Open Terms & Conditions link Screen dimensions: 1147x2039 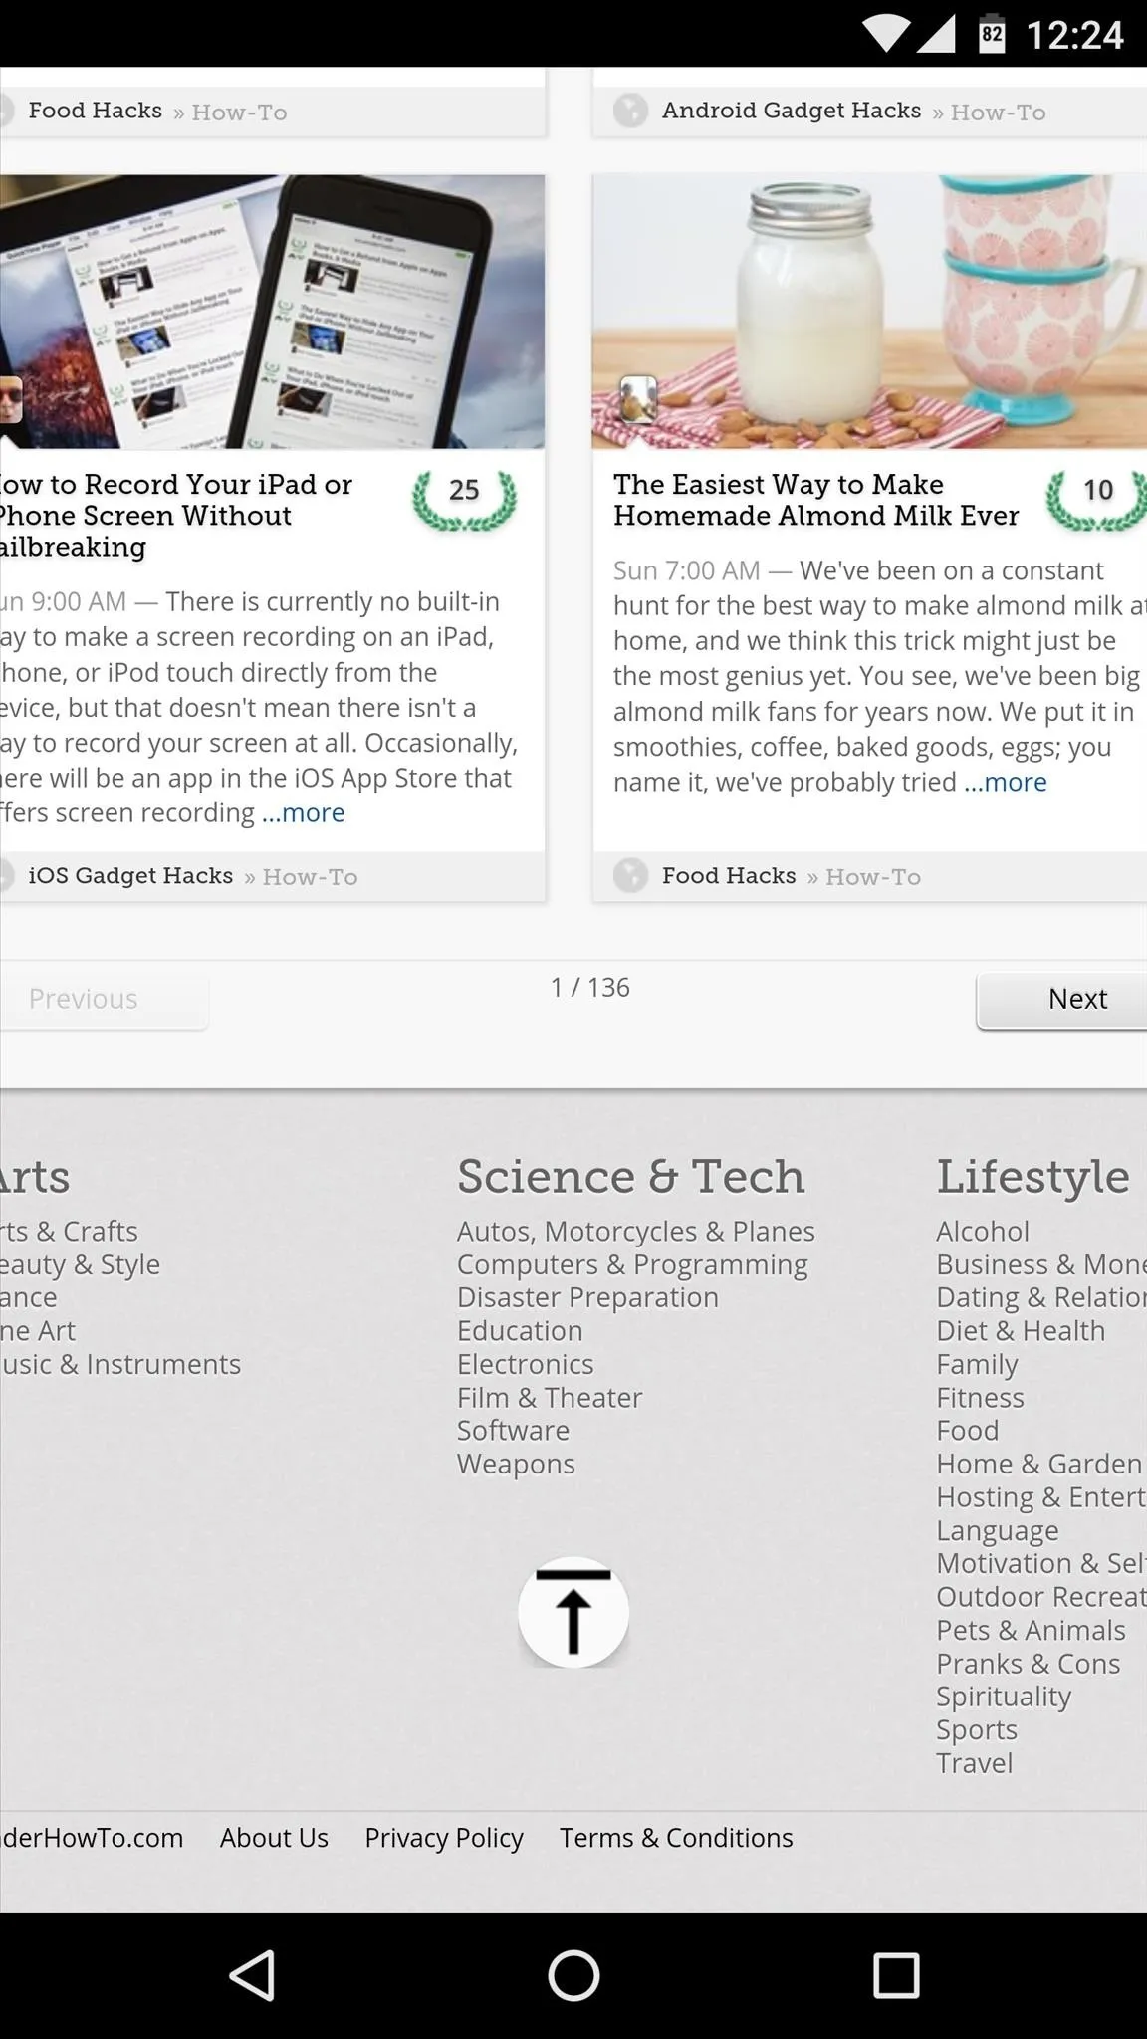pyautogui.click(x=676, y=1838)
